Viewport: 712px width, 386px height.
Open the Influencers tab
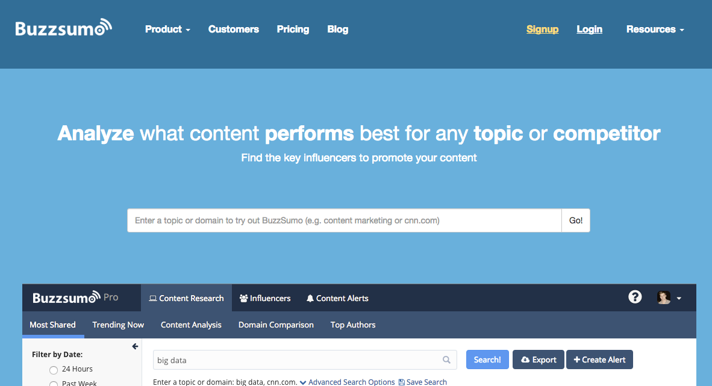pyautogui.click(x=264, y=298)
